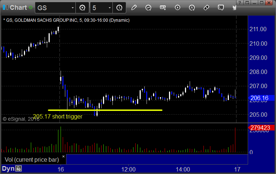Image resolution: width=276 pixels, height=174 pixels.
Task: Open the time template clock icon
Action: (119, 8)
